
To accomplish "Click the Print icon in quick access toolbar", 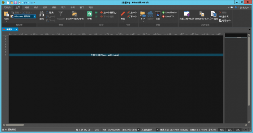I will click(20, 3).
